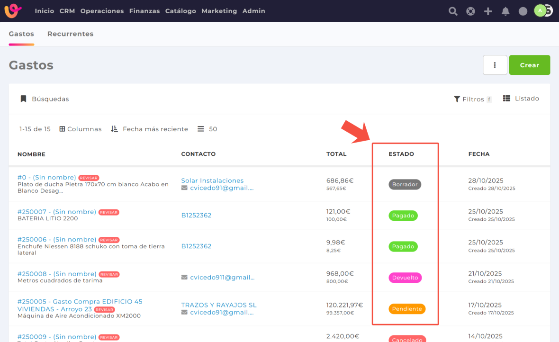Image resolution: width=559 pixels, height=342 pixels.
Task: Open the Filtros funnel filter
Action: click(472, 99)
